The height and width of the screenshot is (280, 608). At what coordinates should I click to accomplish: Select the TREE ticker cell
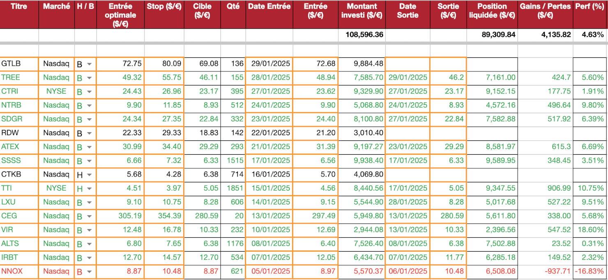(19, 78)
